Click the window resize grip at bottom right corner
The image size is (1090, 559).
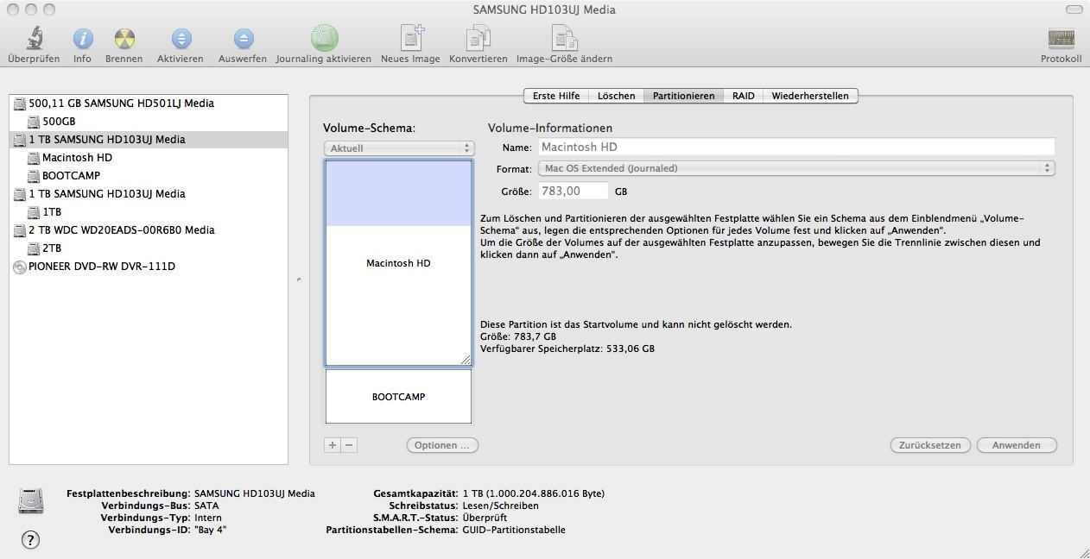[1083, 552]
